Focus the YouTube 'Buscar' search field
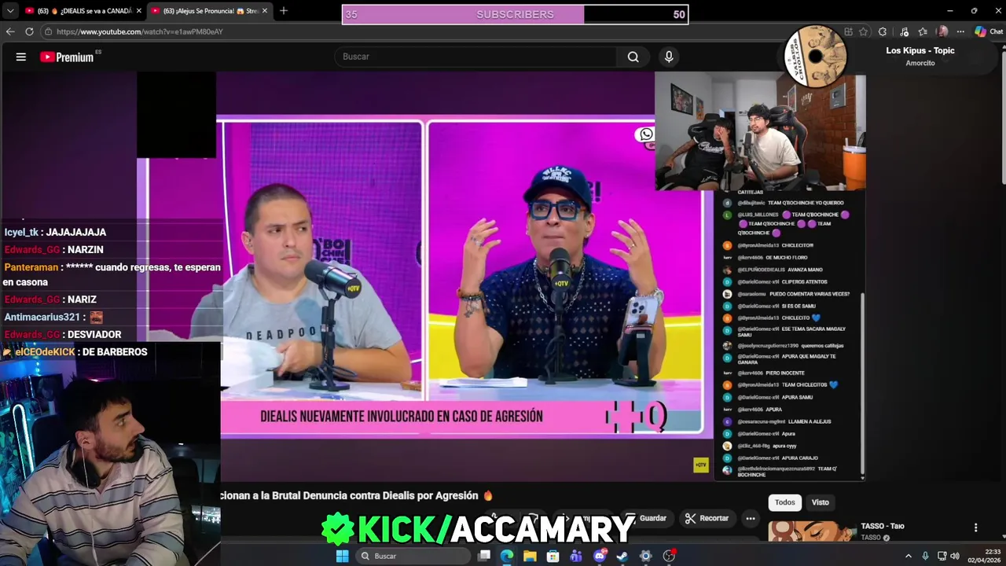Viewport: 1006px width, 566px height. pyautogui.click(x=476, y=57)
